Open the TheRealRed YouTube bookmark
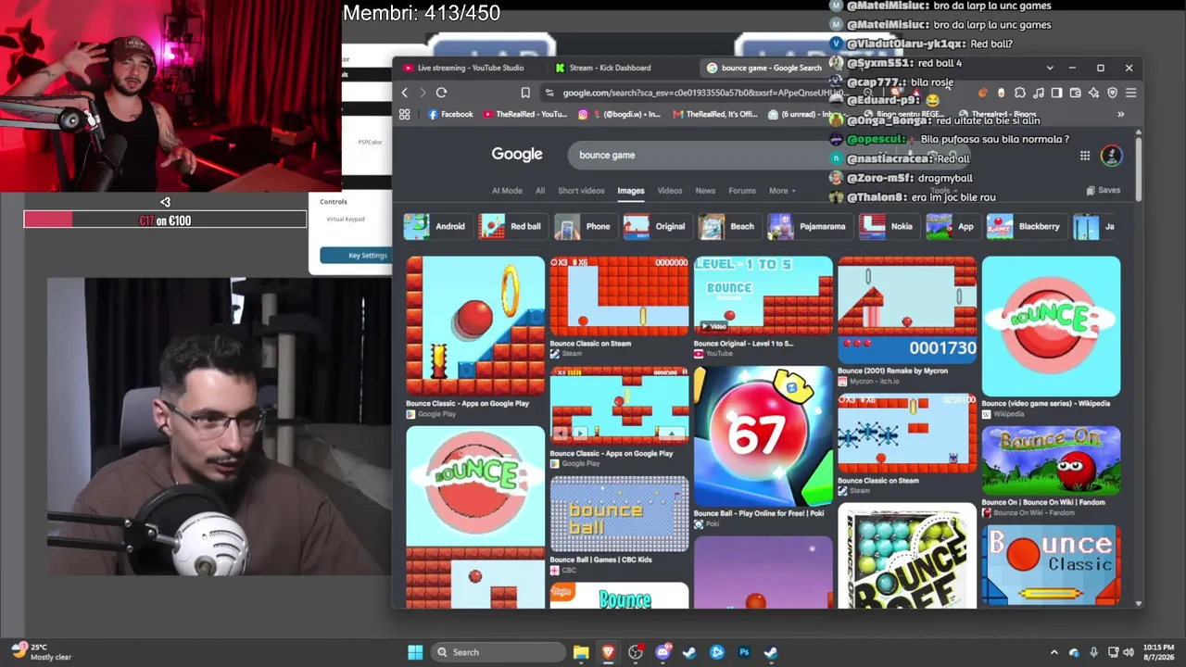This screenshot has height=667, width=1186. click(x=524, y=114)
